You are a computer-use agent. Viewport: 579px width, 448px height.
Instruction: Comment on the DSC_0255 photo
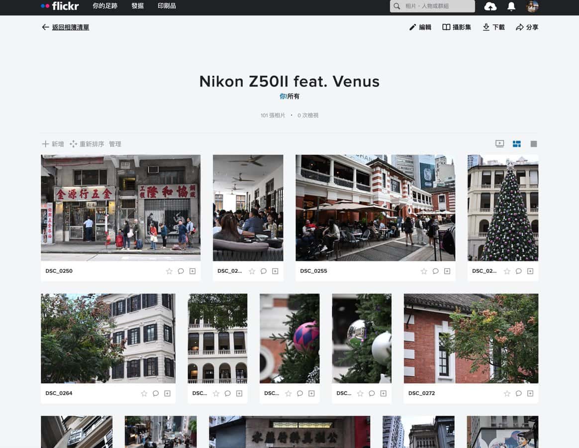(435, 271)
